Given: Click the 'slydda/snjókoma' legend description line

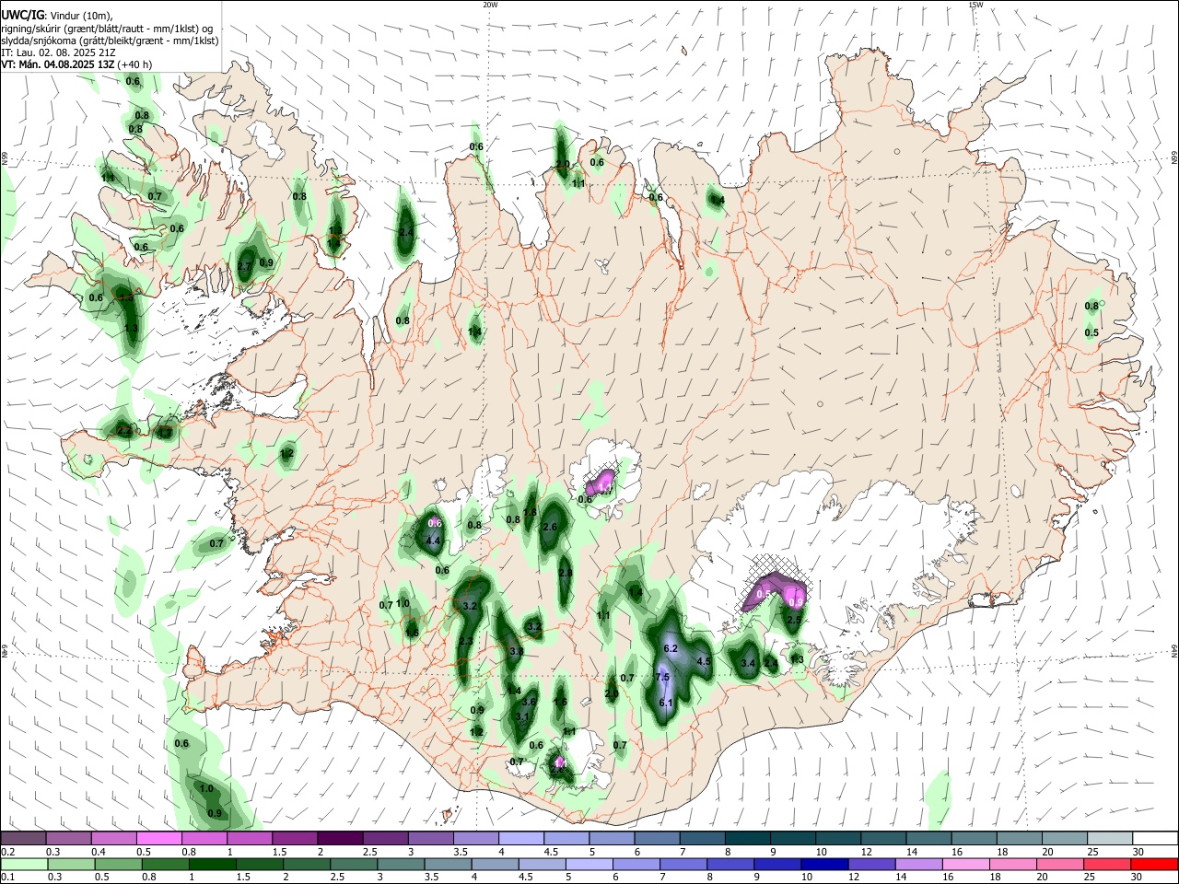Looking at the screenshot, I should [x=110, y=41].
